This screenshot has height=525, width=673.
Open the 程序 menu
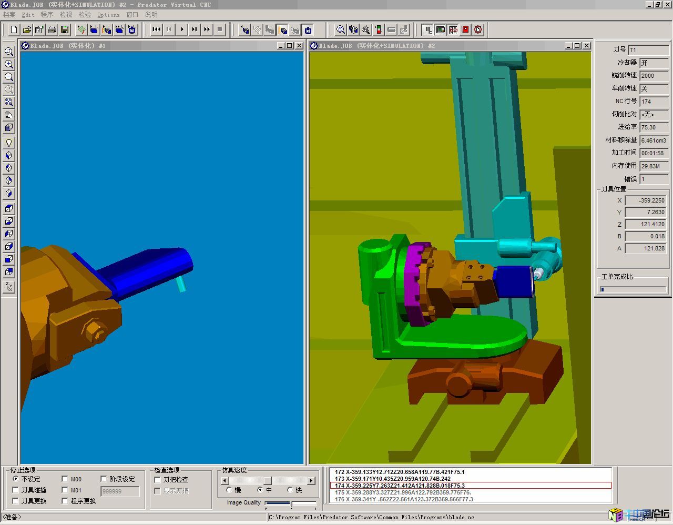coord(47,15)
